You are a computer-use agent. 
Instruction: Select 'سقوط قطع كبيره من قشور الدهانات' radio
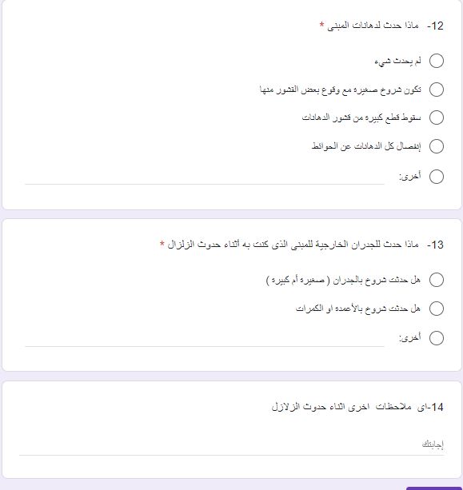point(437,118)
